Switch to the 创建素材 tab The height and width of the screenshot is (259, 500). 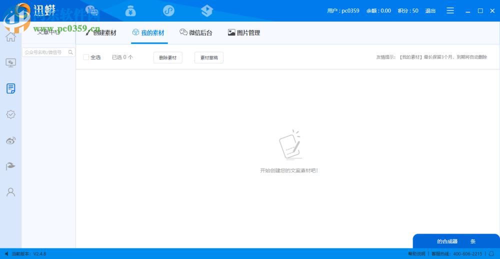coord(101,32)
